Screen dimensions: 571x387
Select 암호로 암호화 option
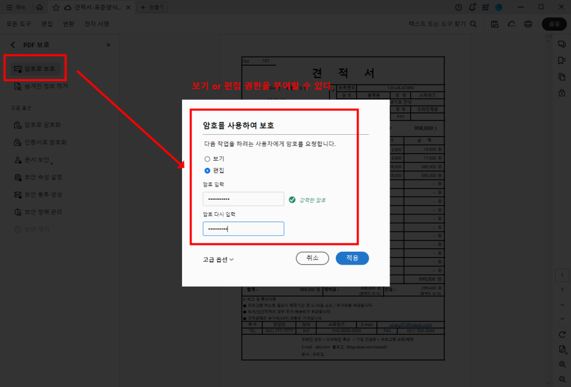pos(37,125)
